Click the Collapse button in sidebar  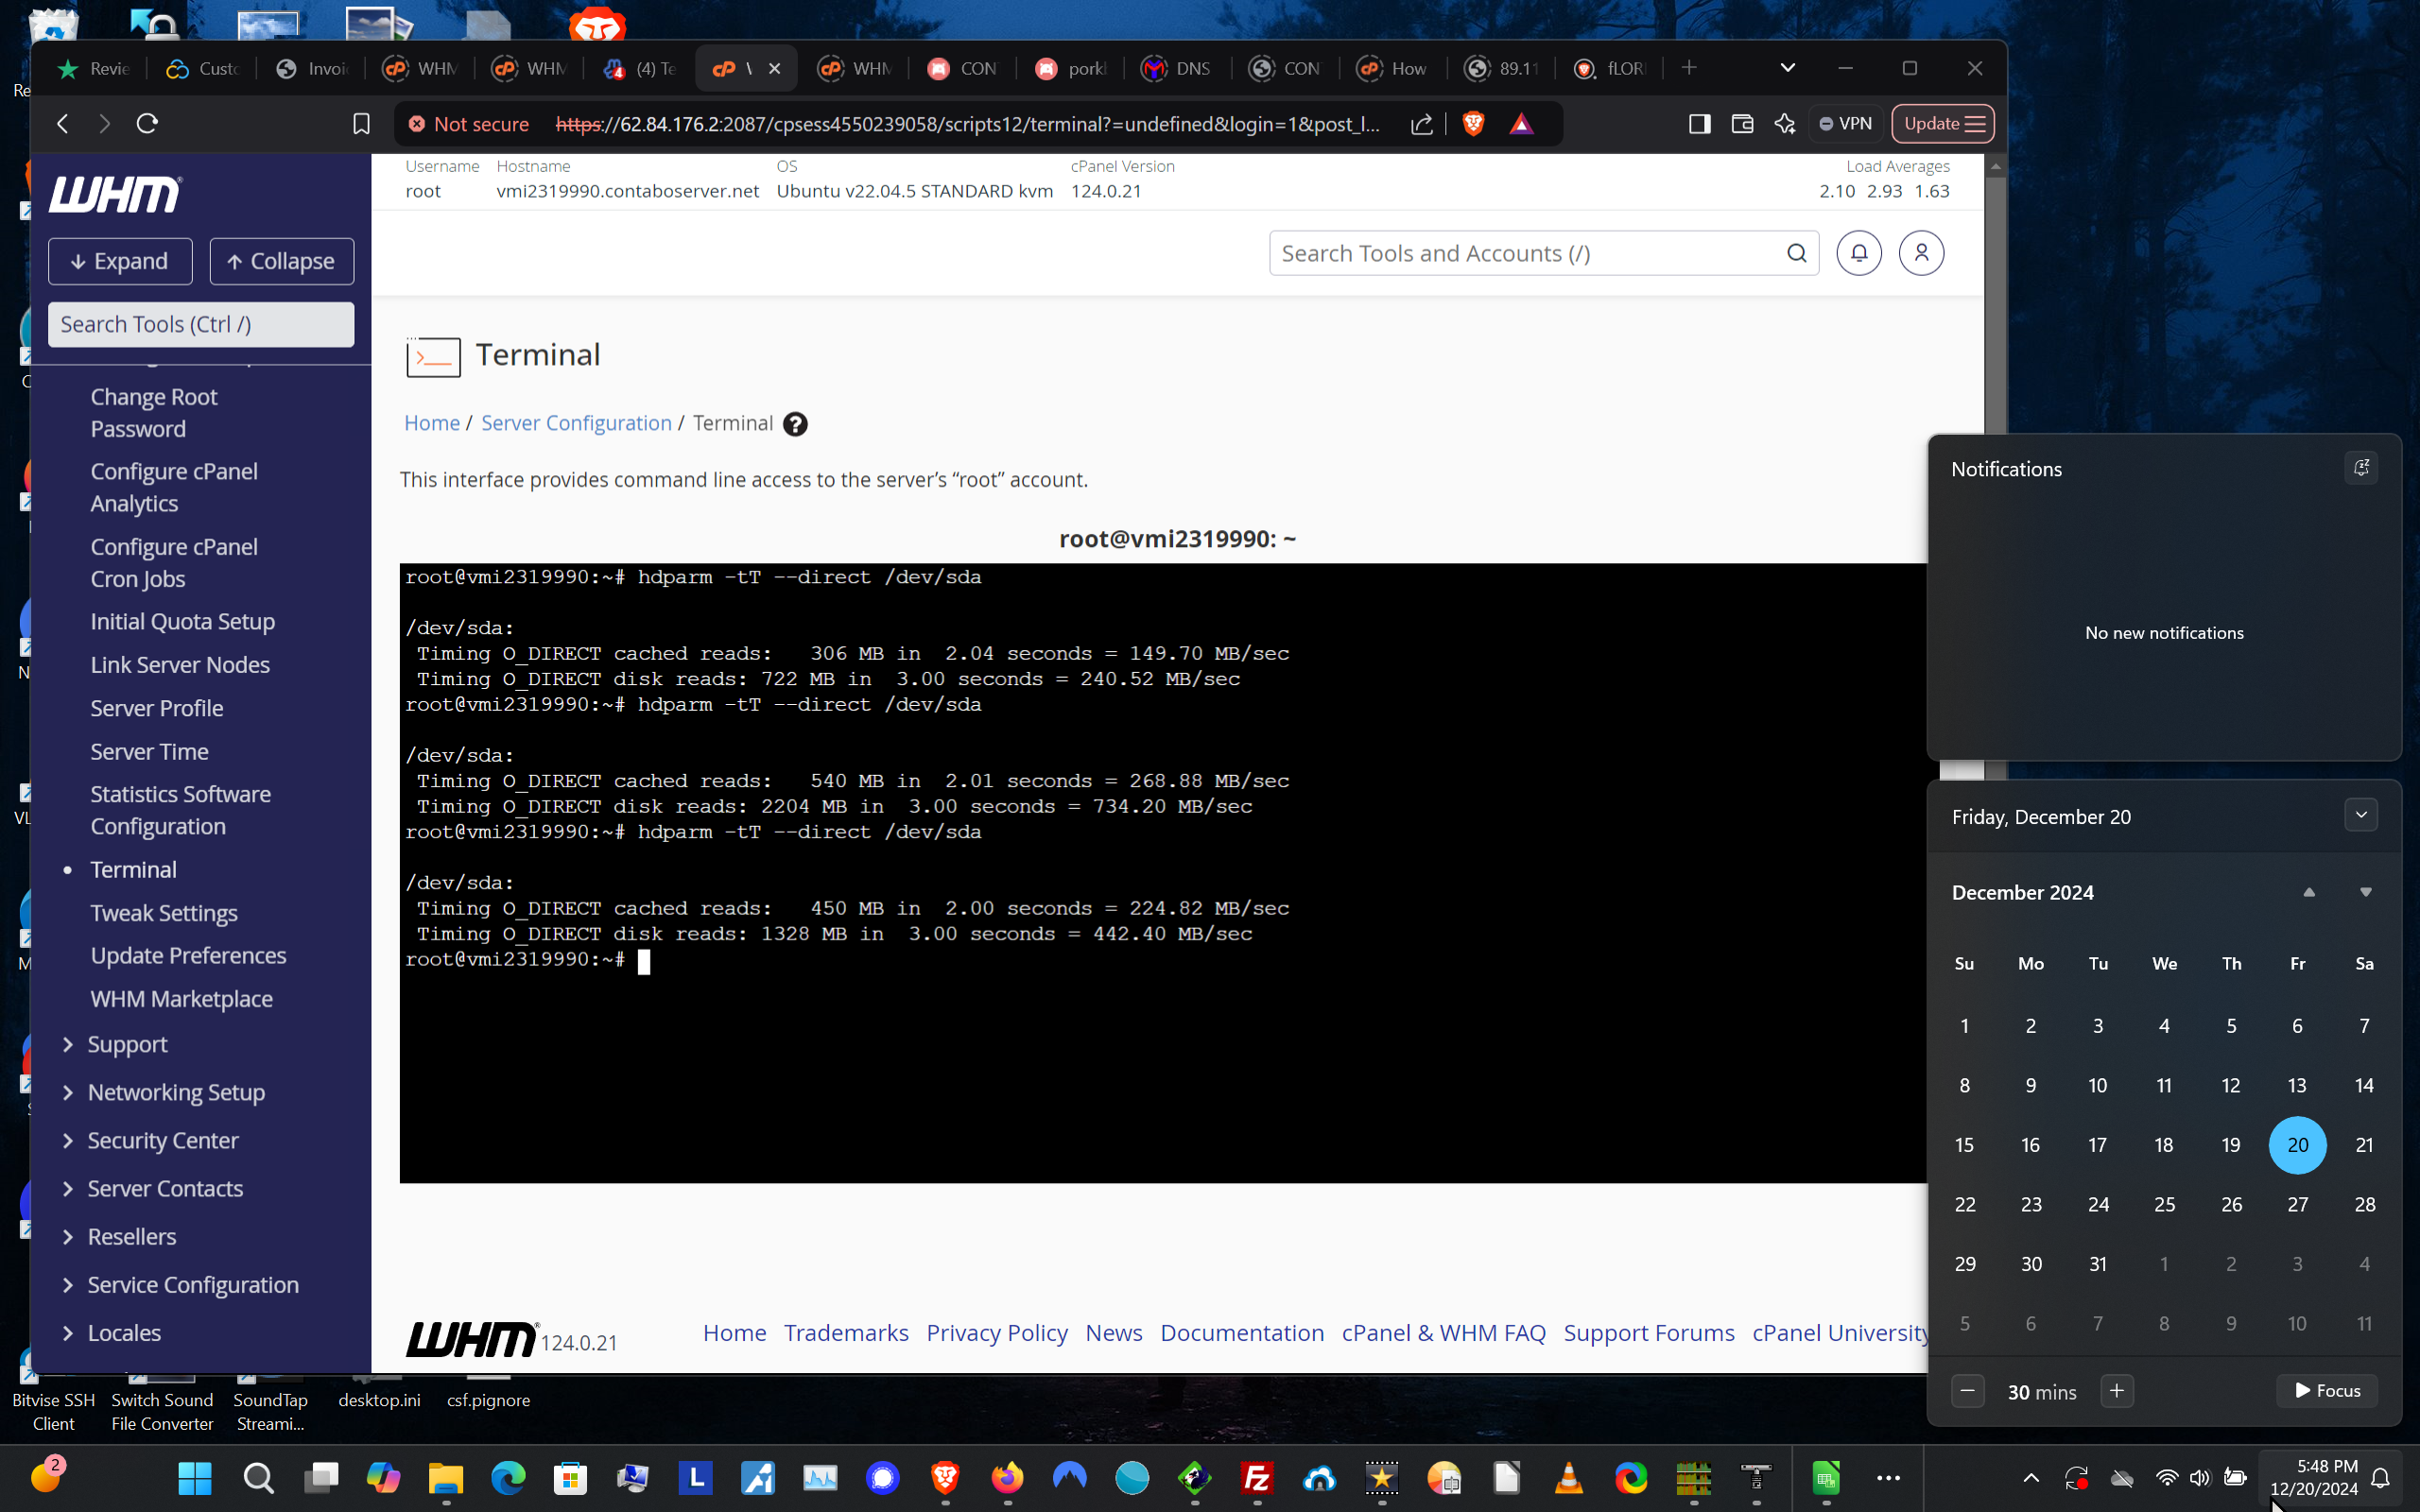[x=281, y=261]
